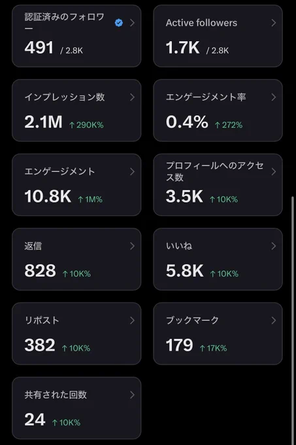Click the 290K% impressions increase indicator
This screenshot has width=296, height=445.
coord(86,125)
